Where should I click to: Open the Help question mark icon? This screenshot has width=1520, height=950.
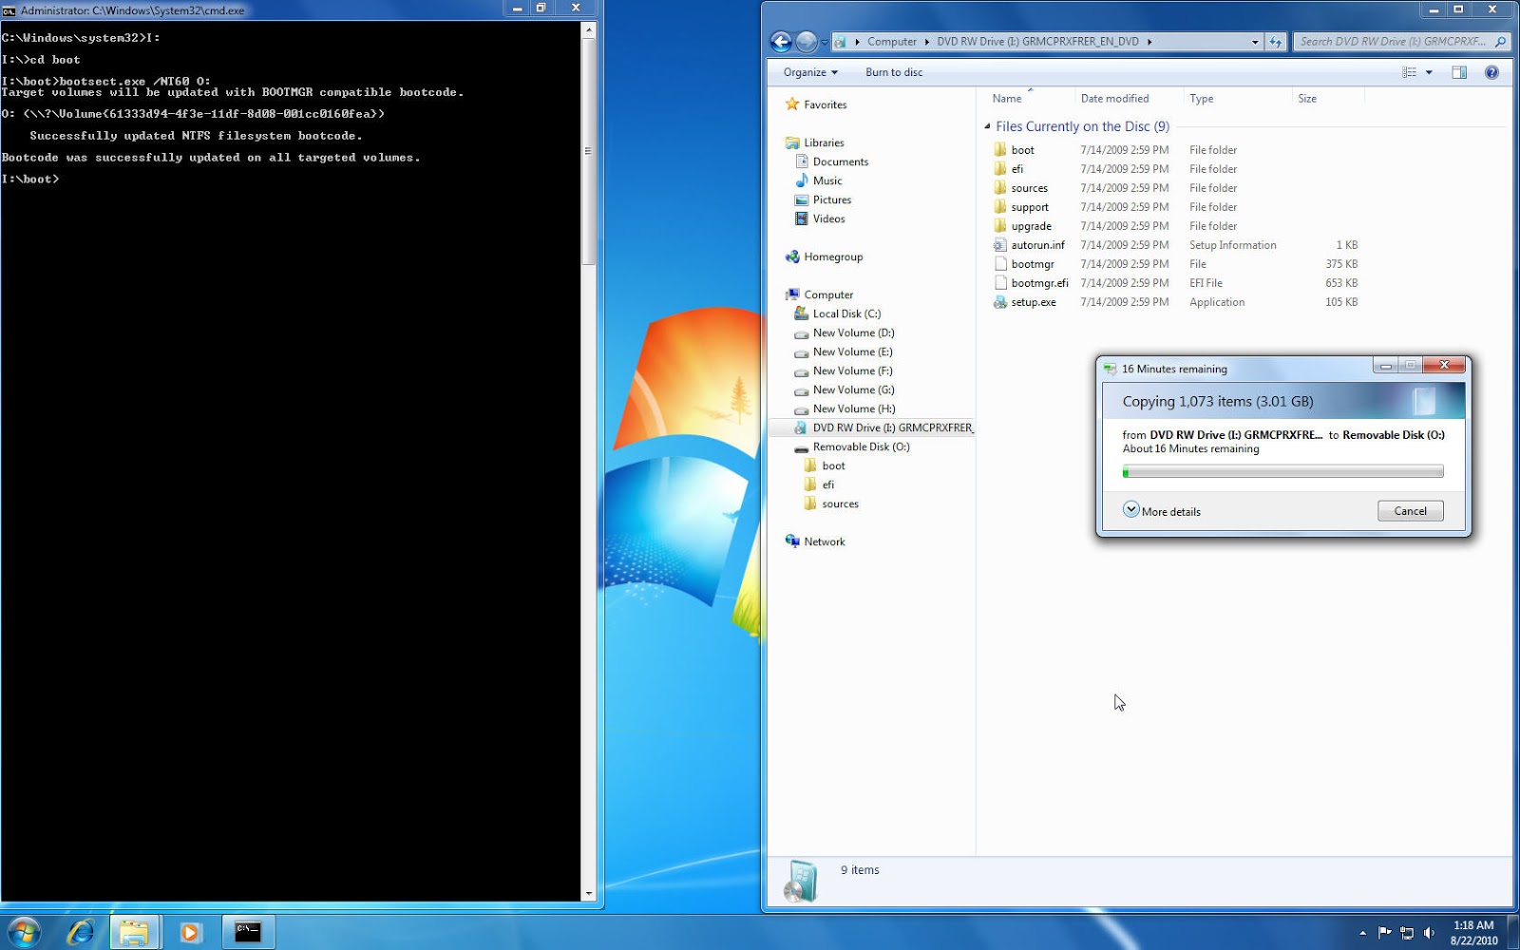pyautogui.click(x=1491, y=72)
